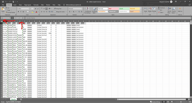The height and width of the screenshot is (103, 192).
Task: Click the AutoSum sigma icon
Action: click(159, 8)
